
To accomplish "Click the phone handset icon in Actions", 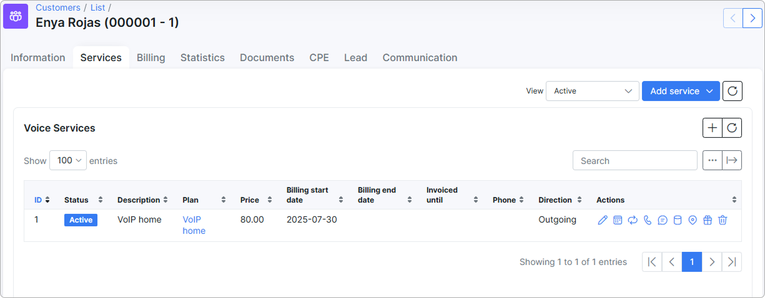I will (647, 220).
